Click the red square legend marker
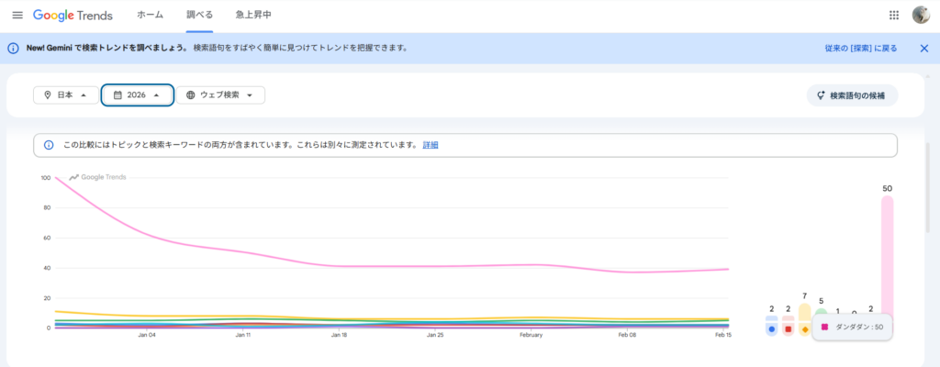 tap(788, 328)
